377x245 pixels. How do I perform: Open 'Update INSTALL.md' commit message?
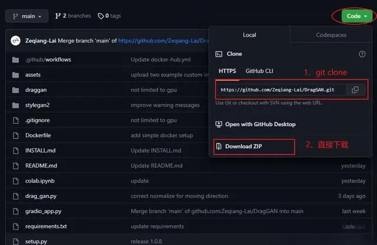(156, 151)
